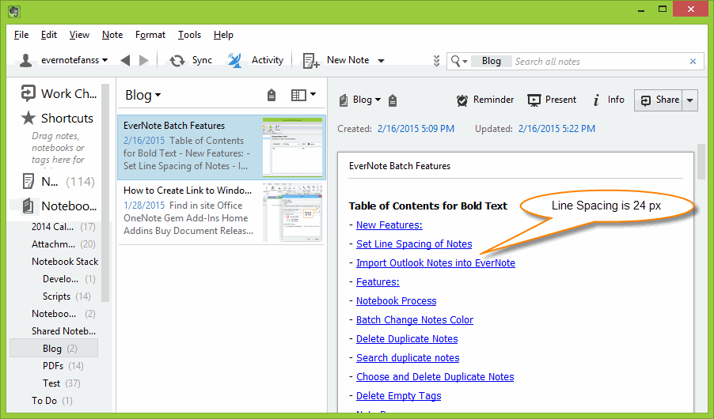Go back with the left arrow

click(125, 60)
